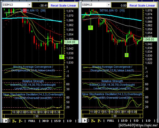Click the grip dots handle in left toolbar
This screenshot has height=128, width=159.
click(10, 121)
